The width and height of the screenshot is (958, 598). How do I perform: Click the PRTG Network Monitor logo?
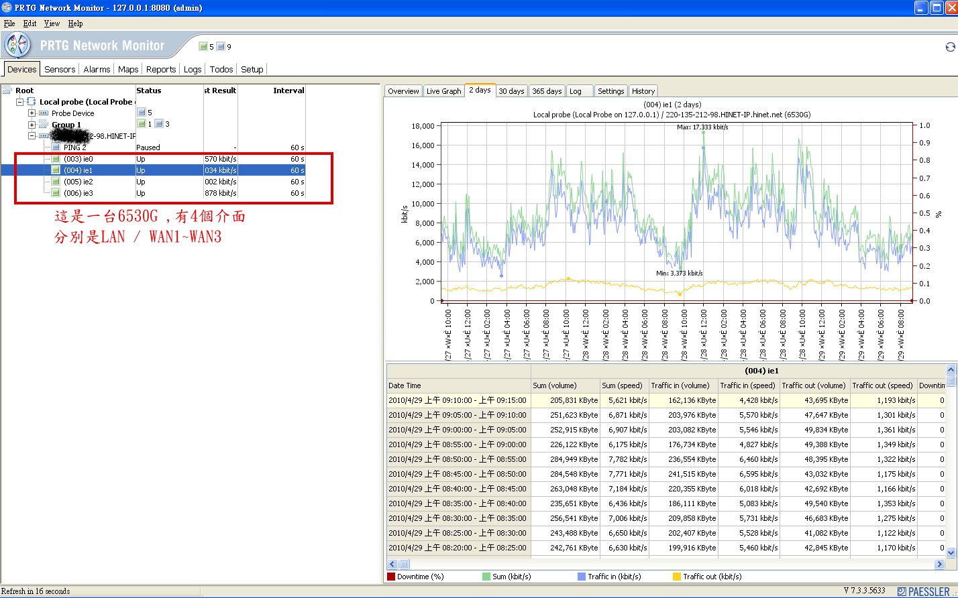(17, 46)
